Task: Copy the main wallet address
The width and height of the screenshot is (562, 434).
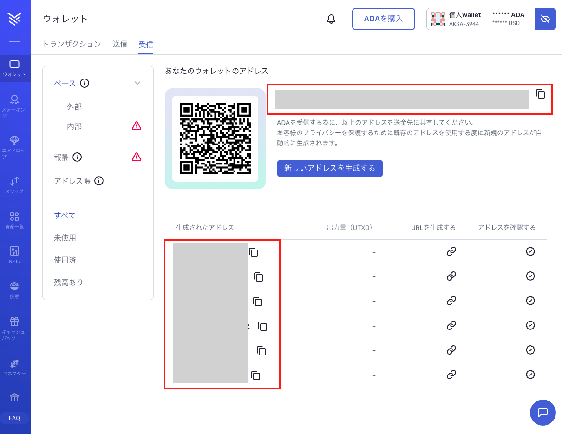Action: [540, 94]
